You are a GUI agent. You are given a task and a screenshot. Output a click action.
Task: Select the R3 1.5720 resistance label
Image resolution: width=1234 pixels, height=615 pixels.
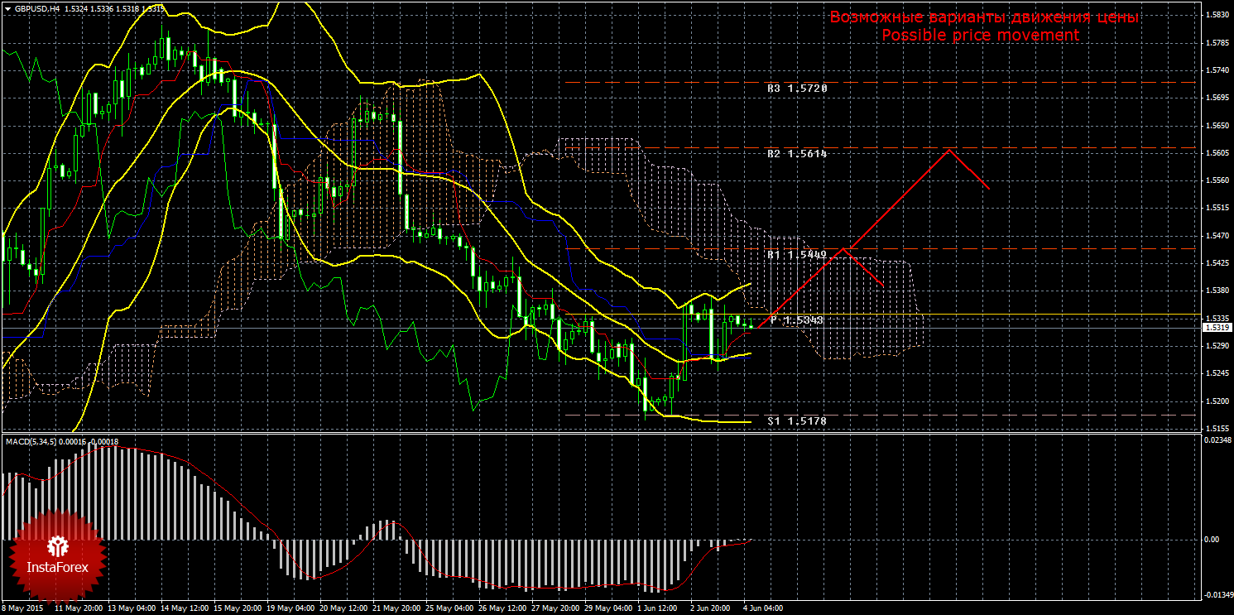point(796,88)
